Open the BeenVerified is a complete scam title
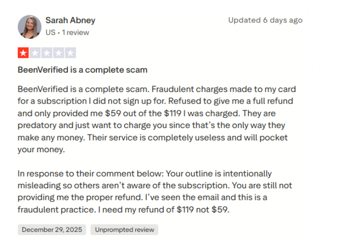344x241 pixels. tap(83, 70)
